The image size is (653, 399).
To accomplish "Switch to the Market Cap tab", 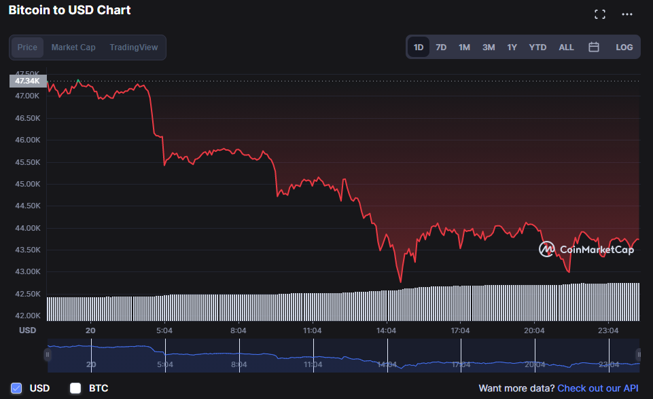I will click(x=73, y=47).
